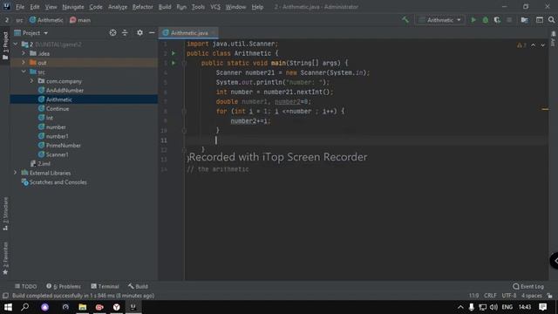
Task: Expand the .idea folder
Action: (x=24, y=53)
